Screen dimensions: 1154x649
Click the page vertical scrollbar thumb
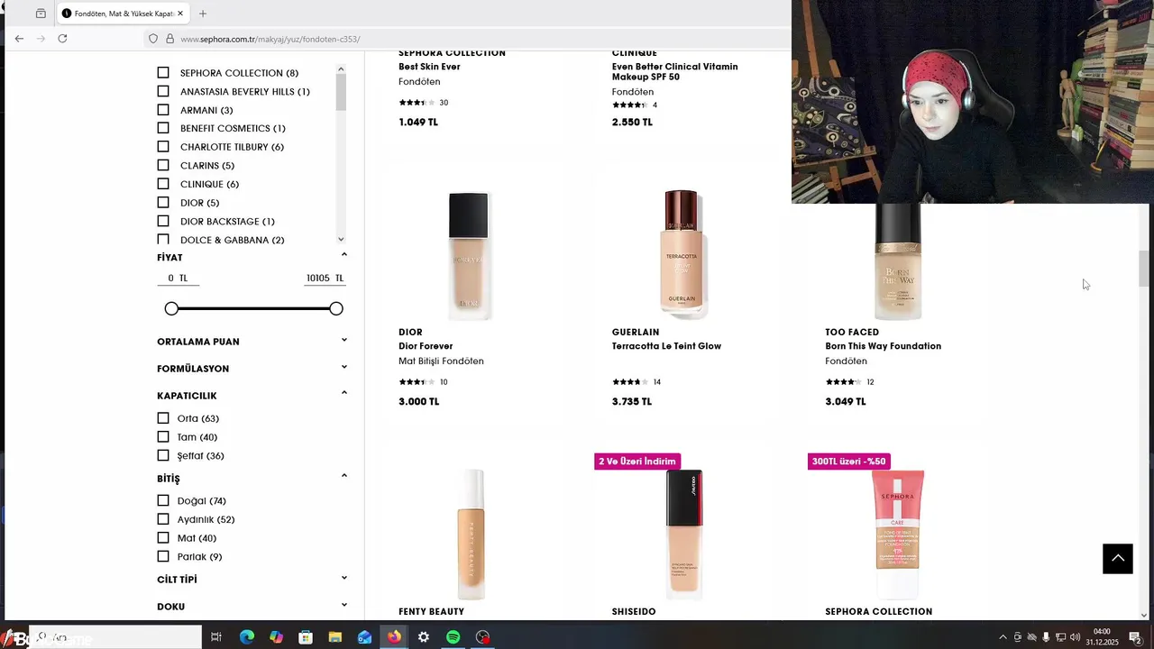point(1144,269)
